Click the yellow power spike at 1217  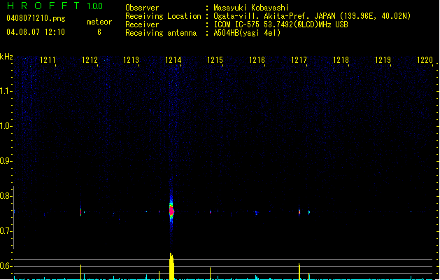[x=299, y=272]
